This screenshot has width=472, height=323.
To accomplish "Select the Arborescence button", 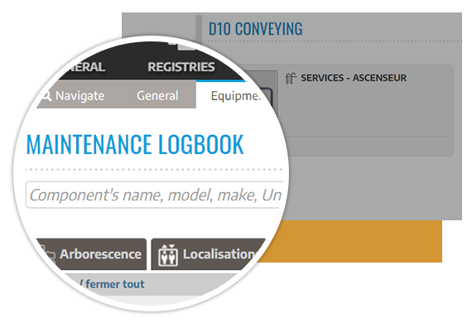I will [x=92, y=254].
